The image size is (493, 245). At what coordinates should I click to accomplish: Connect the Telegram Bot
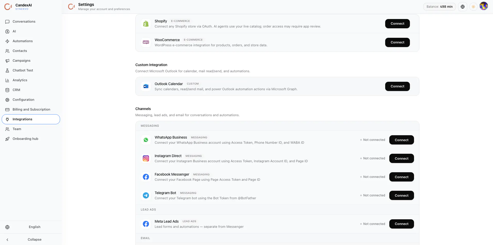point(401,195)
